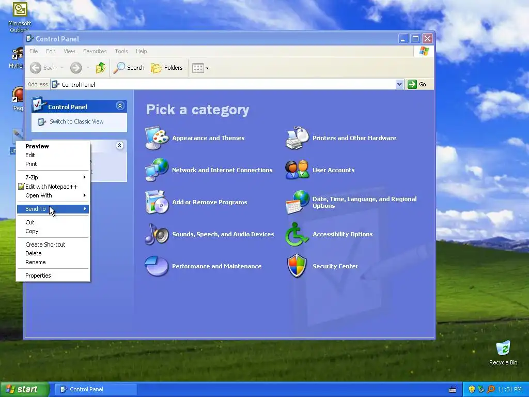Click the keyboard icon on the taskbar
Image resolution: width=529 pixels, height=397 pixels.
pyautogui.click(x=453, y=390)
